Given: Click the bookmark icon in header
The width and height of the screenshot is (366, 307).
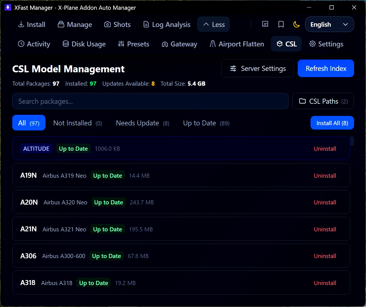Looking at the screenshot, I should coord(281,24).
